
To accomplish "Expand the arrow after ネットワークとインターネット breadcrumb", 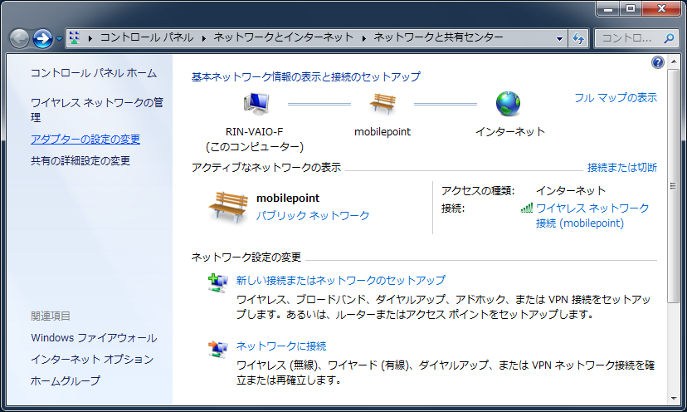I will pyautogui.click(x=363, y=38).
